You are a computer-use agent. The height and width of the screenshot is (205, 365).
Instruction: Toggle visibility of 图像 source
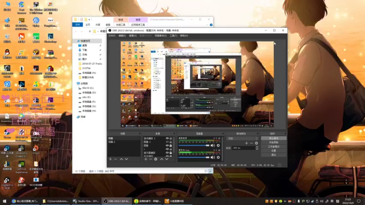coord(167,145)
